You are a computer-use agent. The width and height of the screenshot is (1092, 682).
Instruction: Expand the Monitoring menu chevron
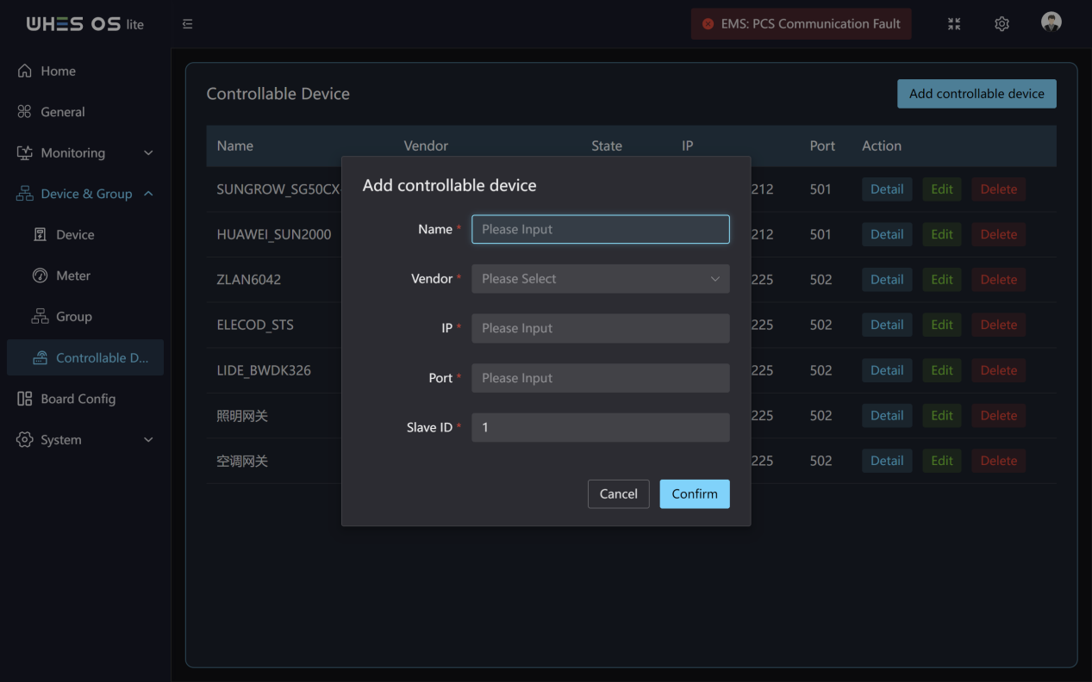[x=148, y=153]
